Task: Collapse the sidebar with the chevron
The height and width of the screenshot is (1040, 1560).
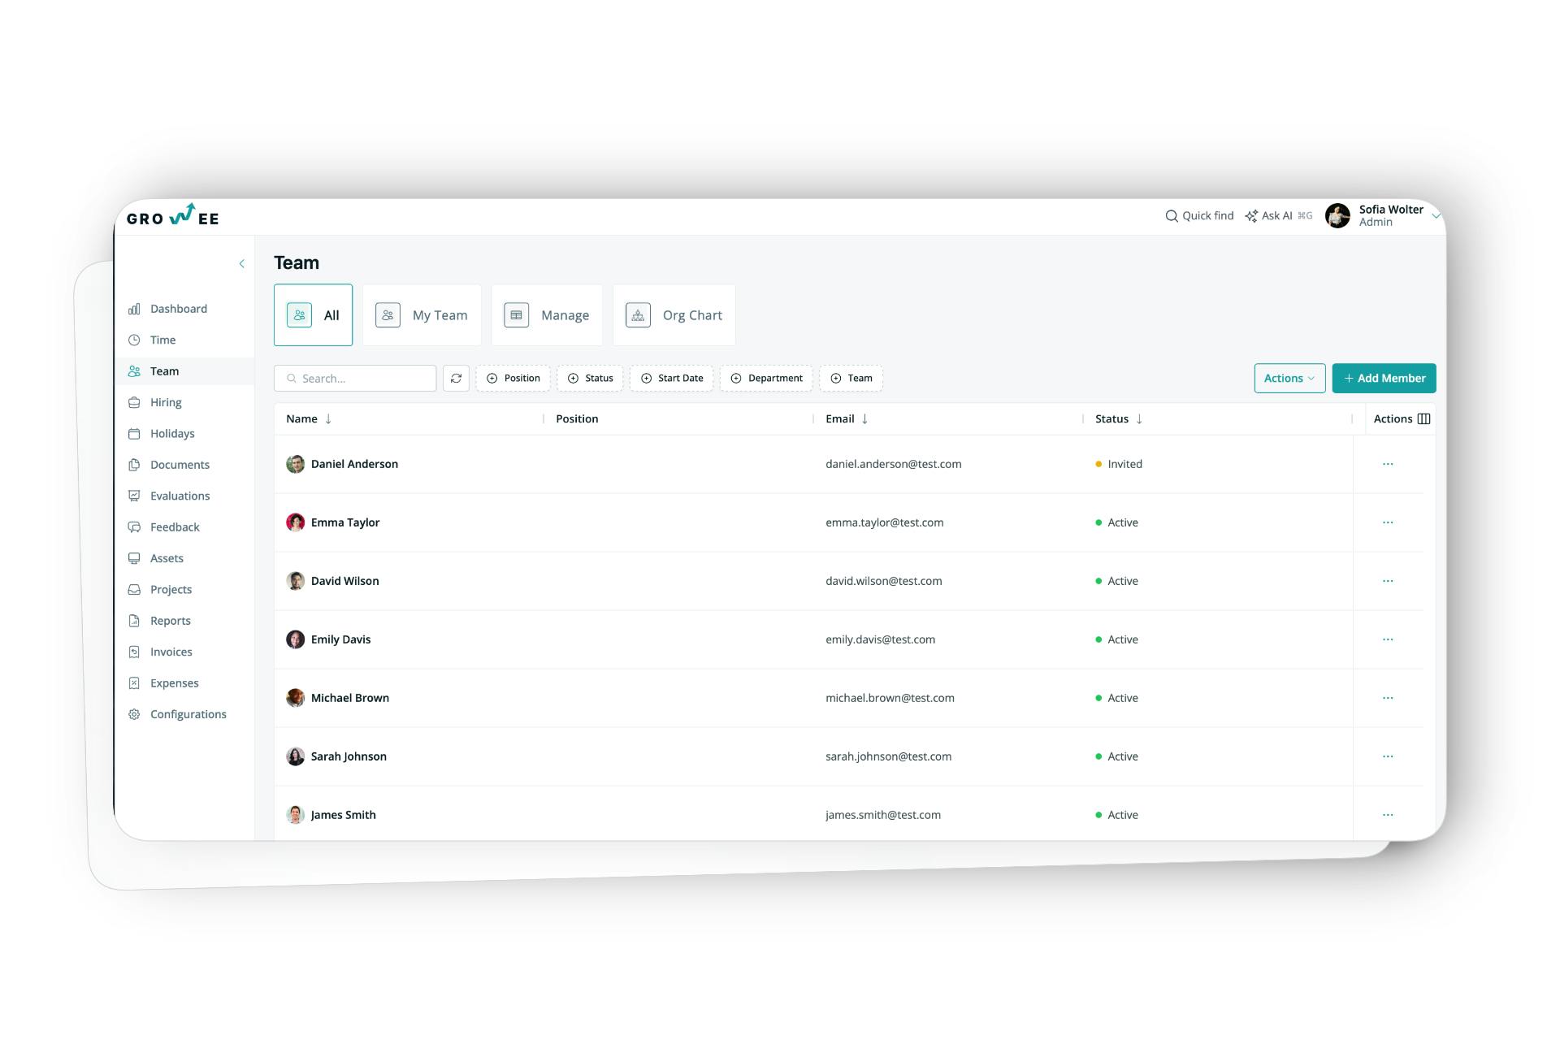Action: click(241, 263)
